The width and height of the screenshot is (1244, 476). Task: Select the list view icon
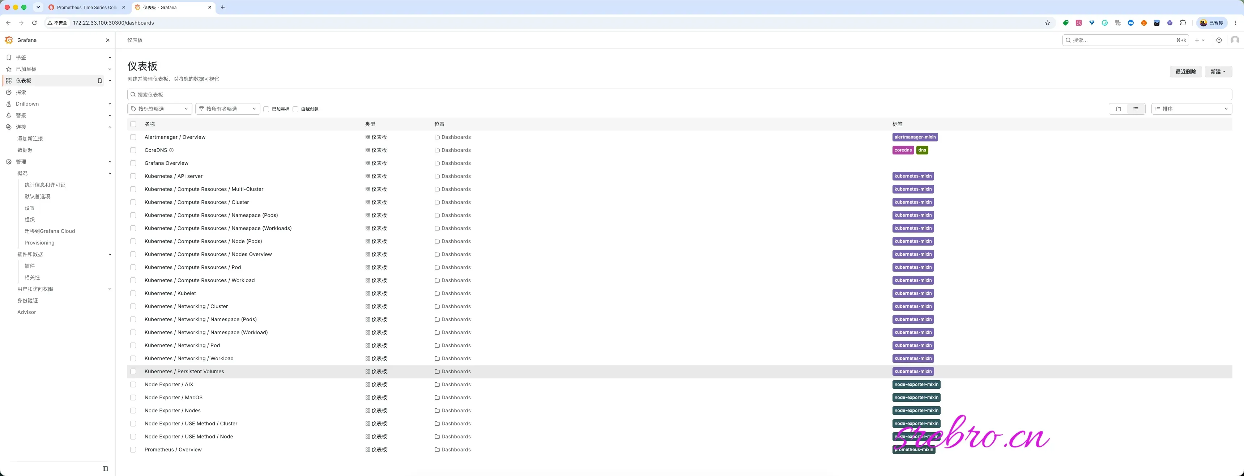point(1136,109)
